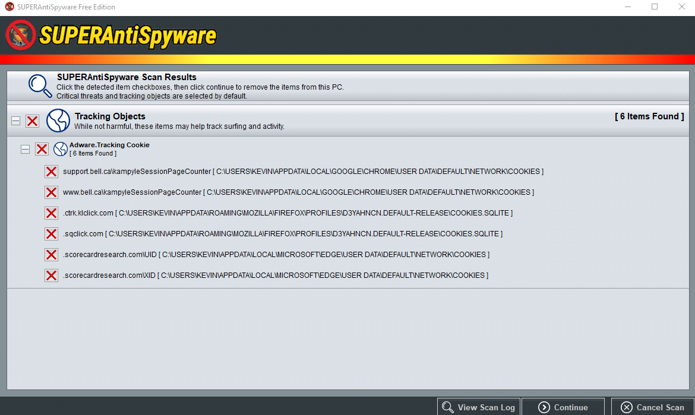Collapse the Tracking Objects section
The image size is (695, 415).
pyautogui.click(x=15, y=121)
